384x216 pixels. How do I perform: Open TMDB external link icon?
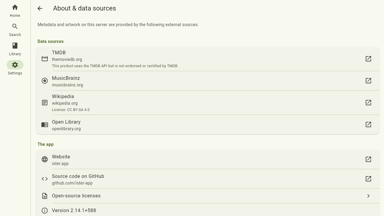(x=368, y=59)
